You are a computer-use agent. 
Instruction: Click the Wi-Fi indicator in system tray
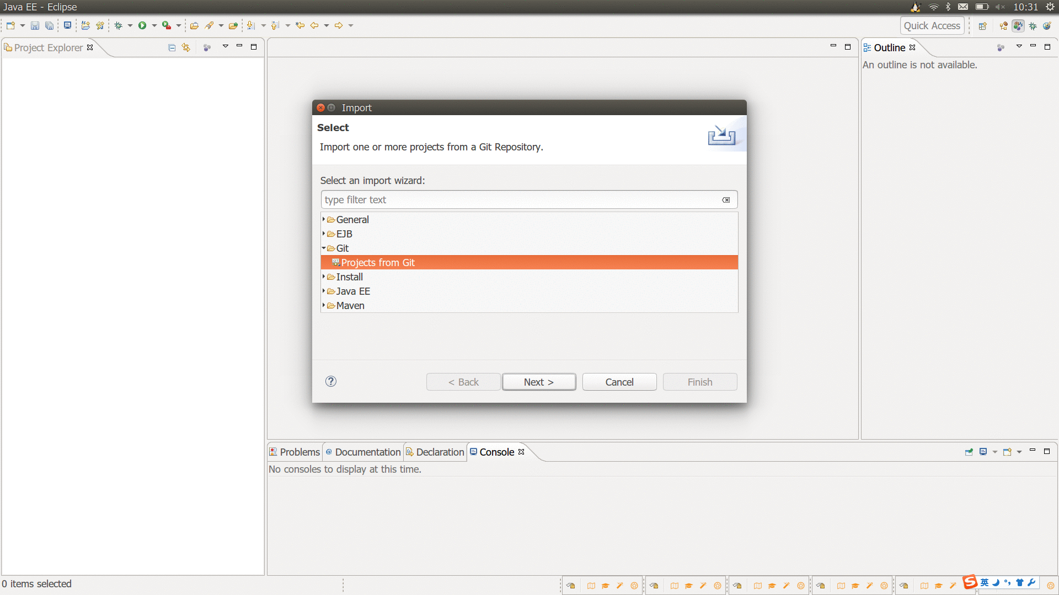(933, 7)
